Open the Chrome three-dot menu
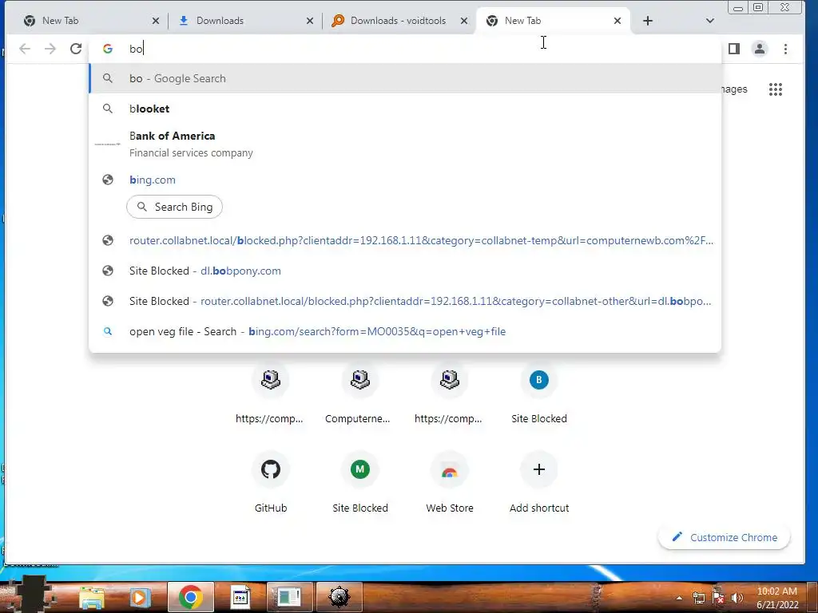The height and width of the screenshot is (613, 818). [785, 49]
